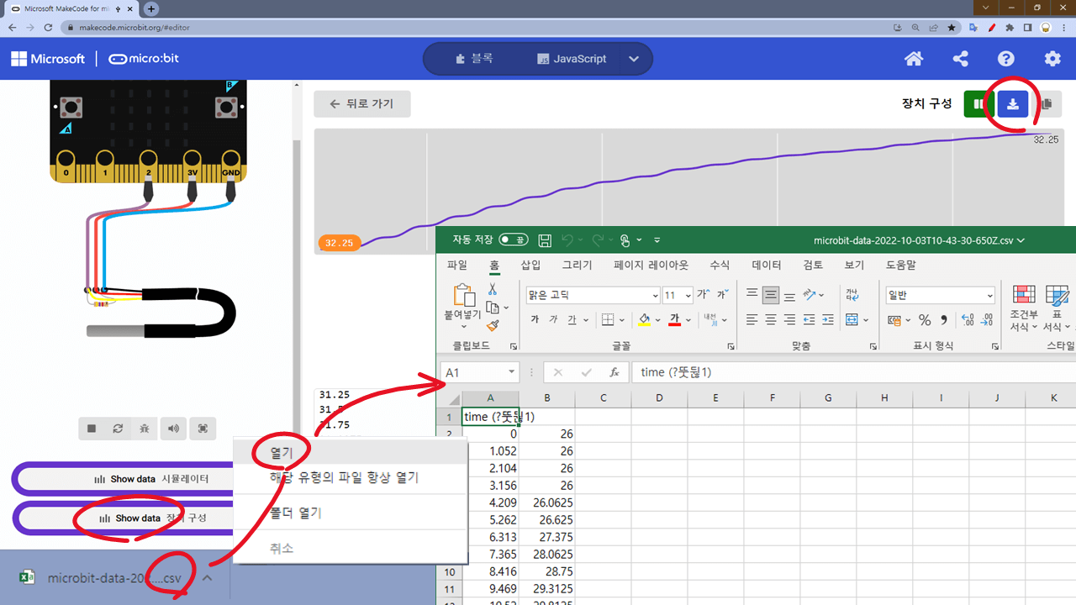This screenshot has height=605, width=1076.
Task: Save the Excel workbook with floppy icon
Action: (545, 240)
